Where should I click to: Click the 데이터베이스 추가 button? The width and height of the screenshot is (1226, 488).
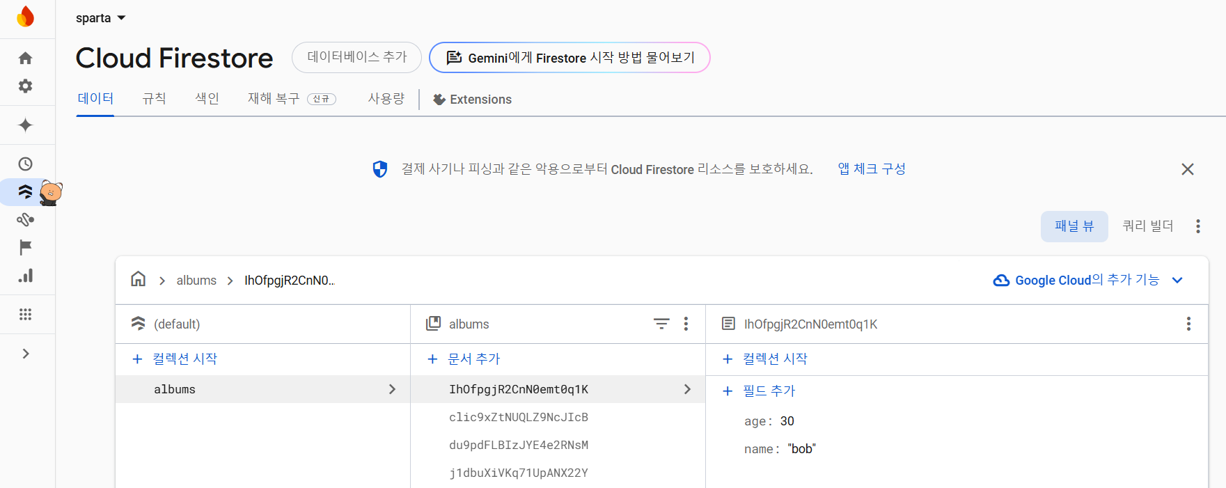(x=356, y=57)
